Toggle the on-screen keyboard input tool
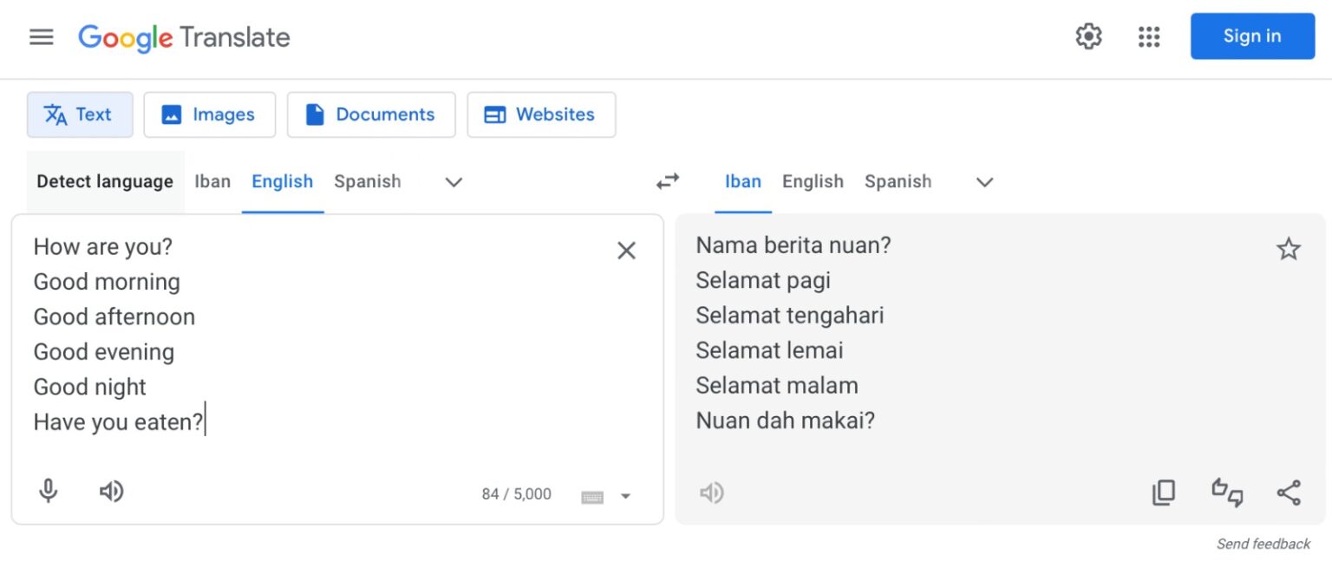The width and height of the screenshot is (1332, 561). pyautogui.click(x=592, y=496)
